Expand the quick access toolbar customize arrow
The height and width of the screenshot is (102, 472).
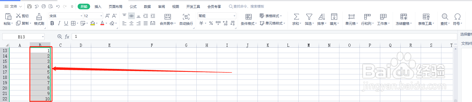tap(72, 6)
